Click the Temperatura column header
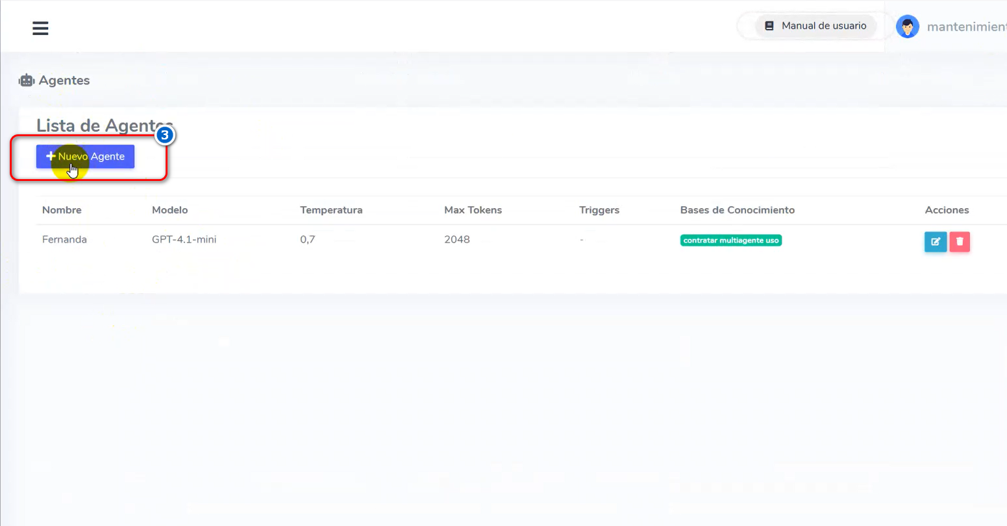 pos(331,210)
